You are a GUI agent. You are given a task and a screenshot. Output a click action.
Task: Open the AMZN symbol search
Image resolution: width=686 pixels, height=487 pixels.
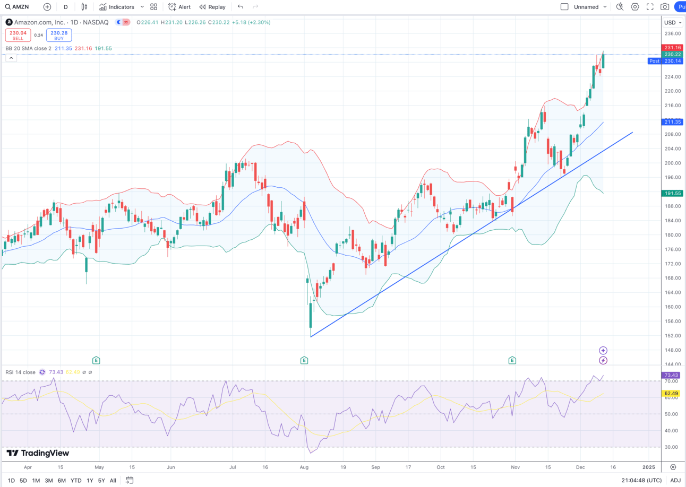point(18,7)
